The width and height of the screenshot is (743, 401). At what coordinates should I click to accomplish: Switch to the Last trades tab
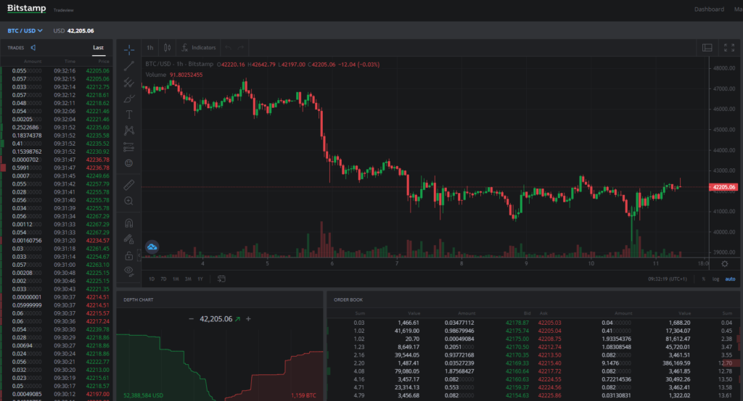(98, 47)
